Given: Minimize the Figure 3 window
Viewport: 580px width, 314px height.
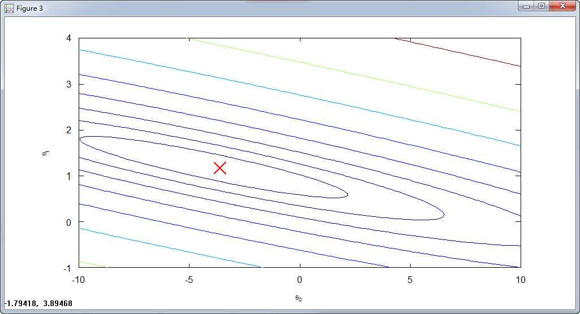Looking at the screenshot, I should click(526, 6).
